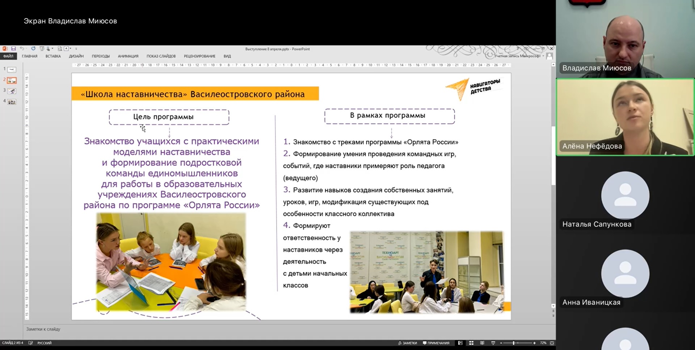Switch to the ГЛАВНАЯ ribbon tab

coord(30,56)
